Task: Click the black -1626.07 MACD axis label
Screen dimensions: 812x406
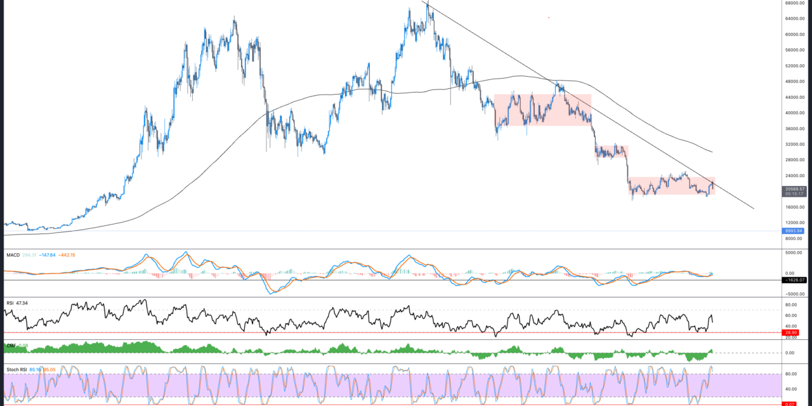Action: coord(794,280)
